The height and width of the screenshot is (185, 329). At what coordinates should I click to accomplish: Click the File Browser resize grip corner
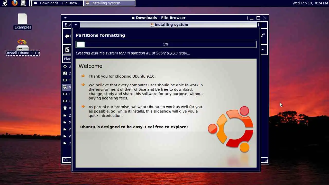pyautogui.click(x=265, y=160)
